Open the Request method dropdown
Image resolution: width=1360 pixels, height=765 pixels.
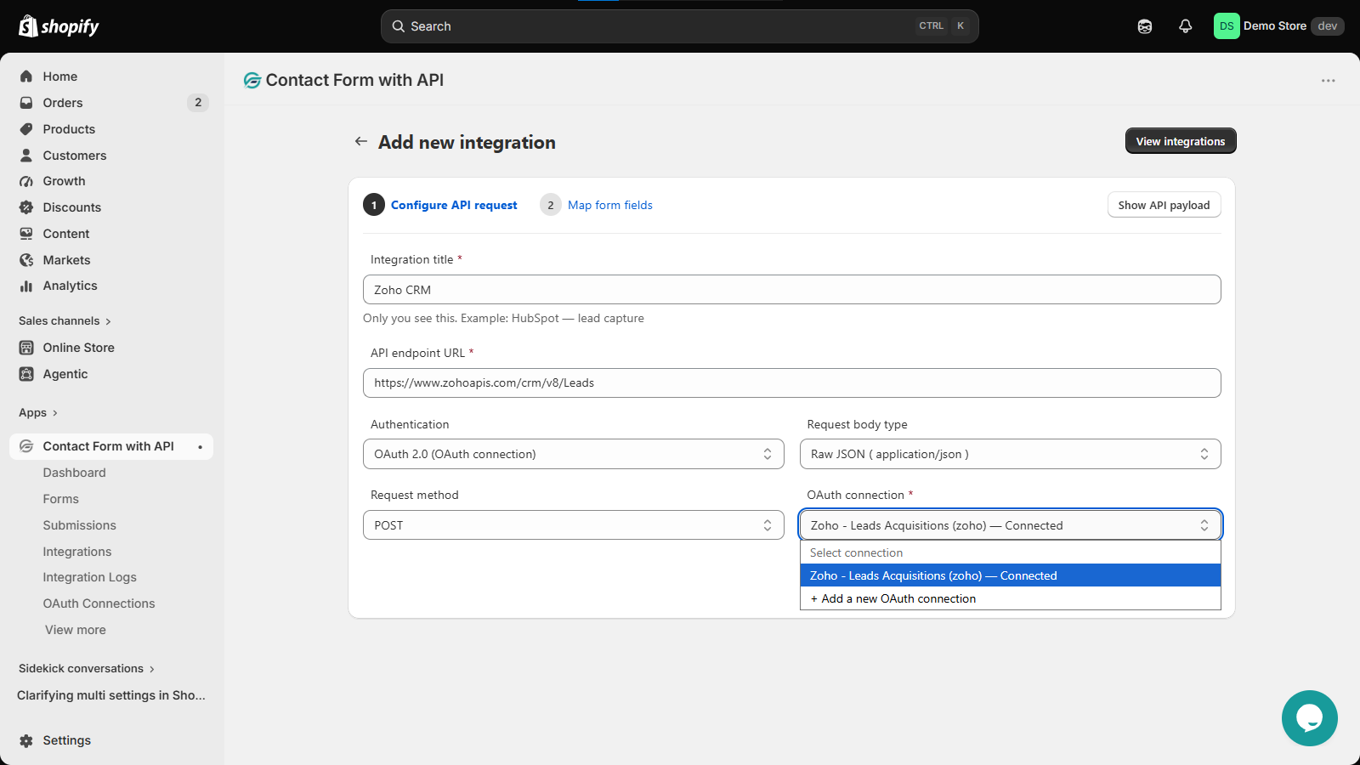tap(574, 525)
